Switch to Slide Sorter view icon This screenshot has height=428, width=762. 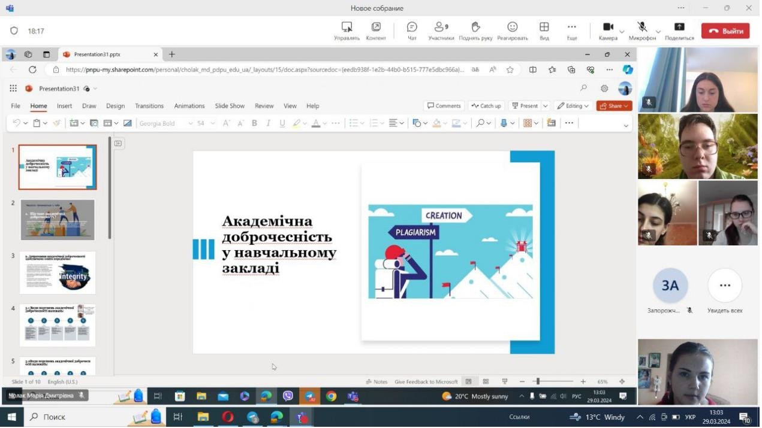pos(487,383)
